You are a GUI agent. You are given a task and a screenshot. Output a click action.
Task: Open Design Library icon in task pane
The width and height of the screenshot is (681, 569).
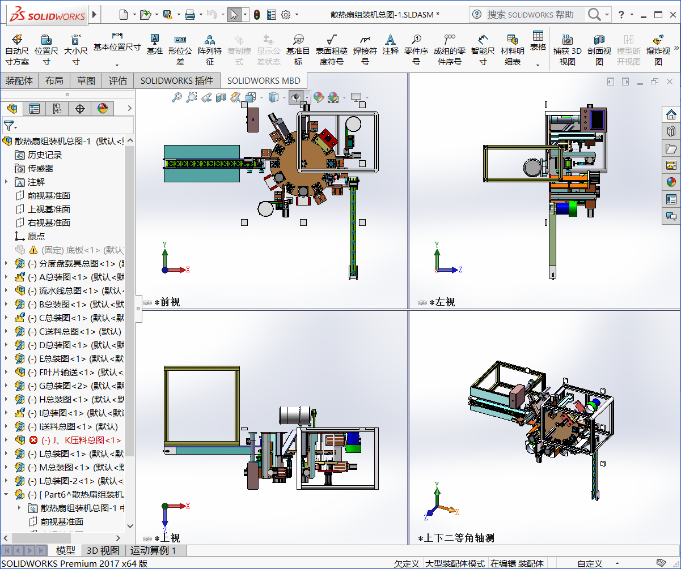[x=671, y=131]
